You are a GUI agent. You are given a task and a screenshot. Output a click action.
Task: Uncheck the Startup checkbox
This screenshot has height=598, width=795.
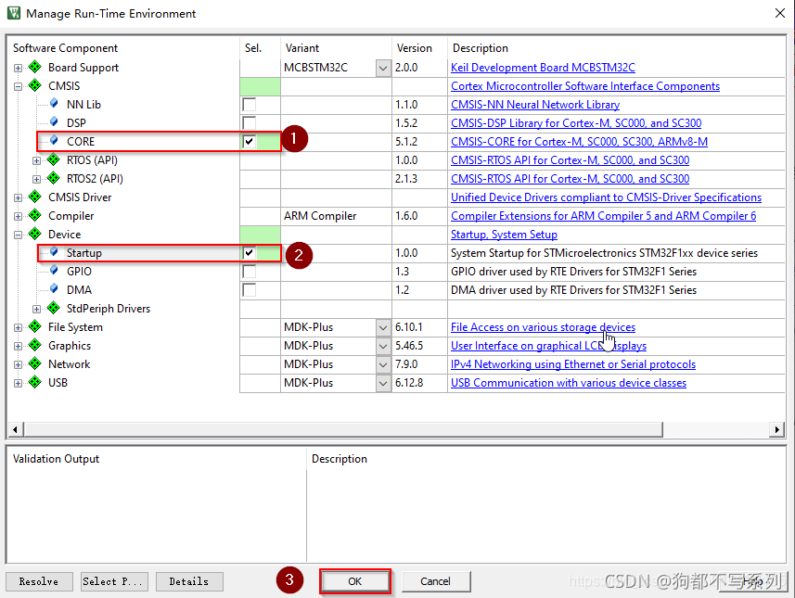[x=249, y=253]
